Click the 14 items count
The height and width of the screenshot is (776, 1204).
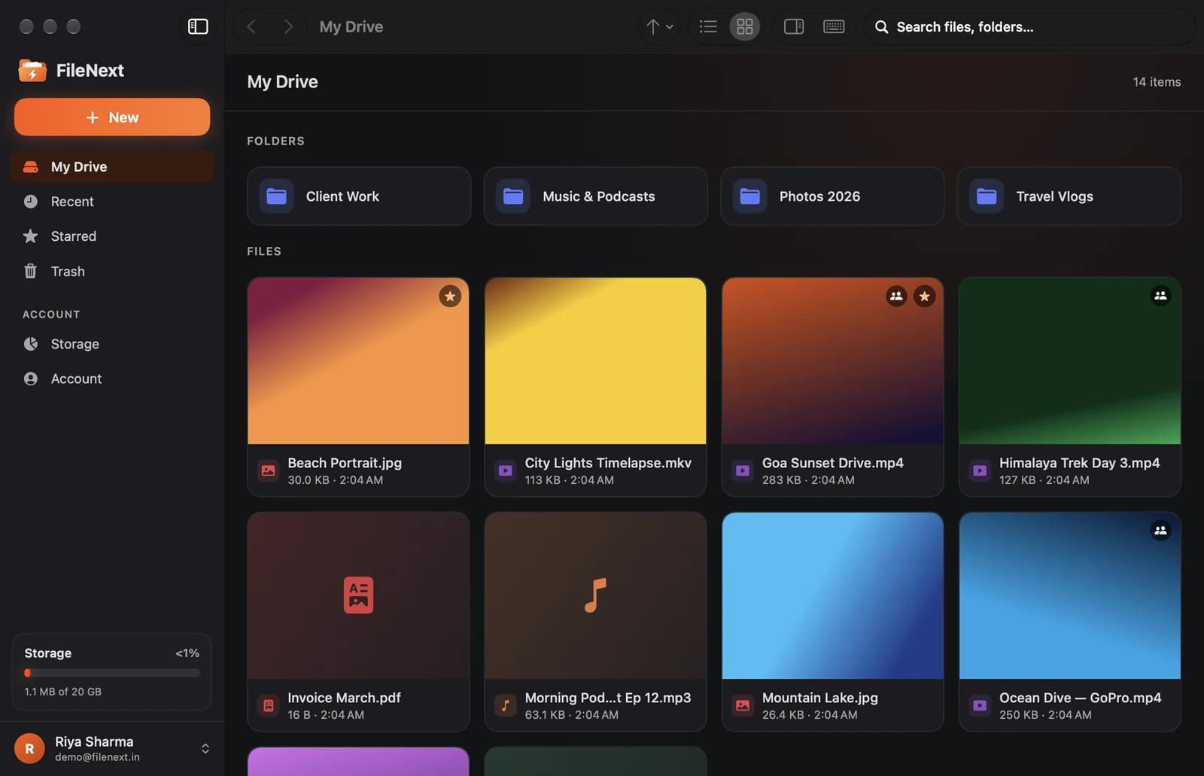click(1157, 81)
